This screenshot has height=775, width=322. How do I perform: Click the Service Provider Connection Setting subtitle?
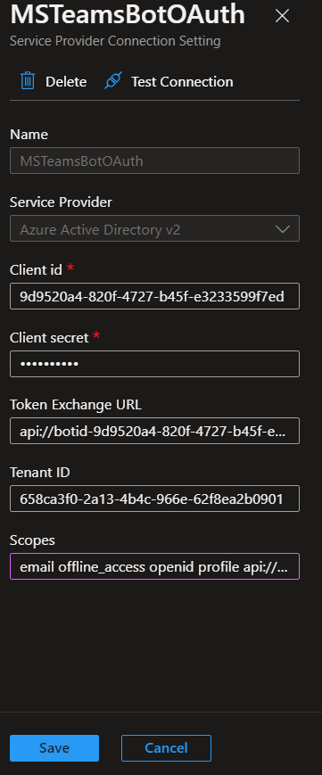click(x=115, y=40)
